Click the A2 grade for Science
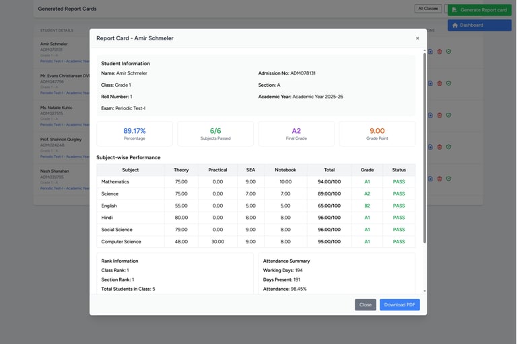Viewport: 517px width, 344px height. pos(367,194)
